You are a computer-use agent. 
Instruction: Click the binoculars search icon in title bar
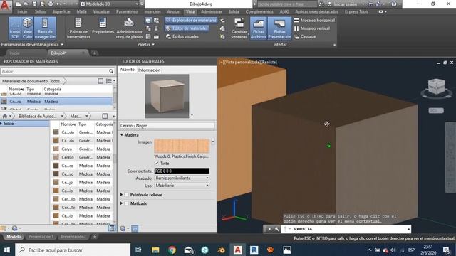pyautogui.click(x=321, y=4)
